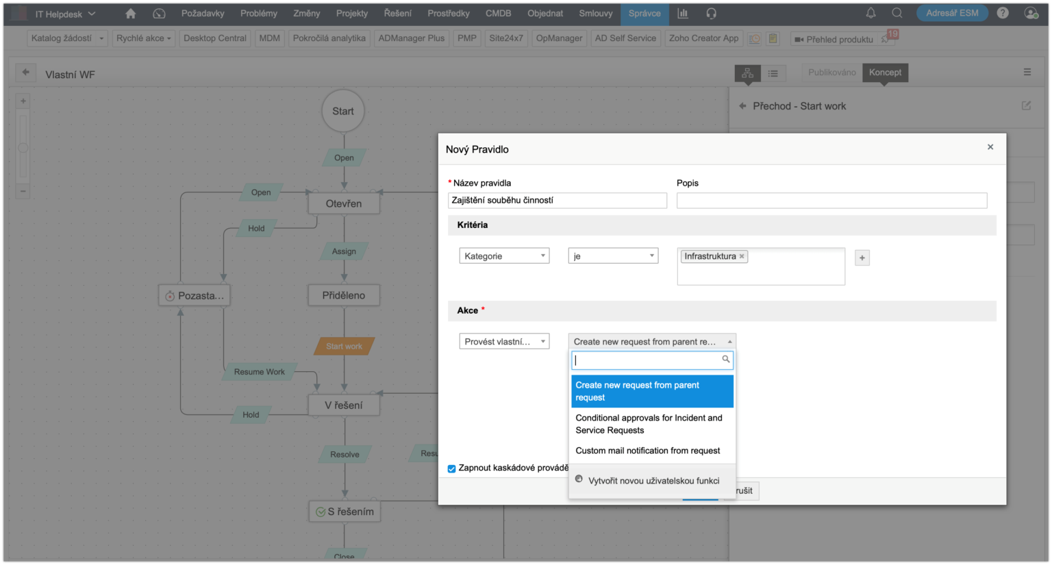This screenshot has width=1052, height=565.
Task: Choose Custom mail notification from request
Action: click(x=648, y=451)
